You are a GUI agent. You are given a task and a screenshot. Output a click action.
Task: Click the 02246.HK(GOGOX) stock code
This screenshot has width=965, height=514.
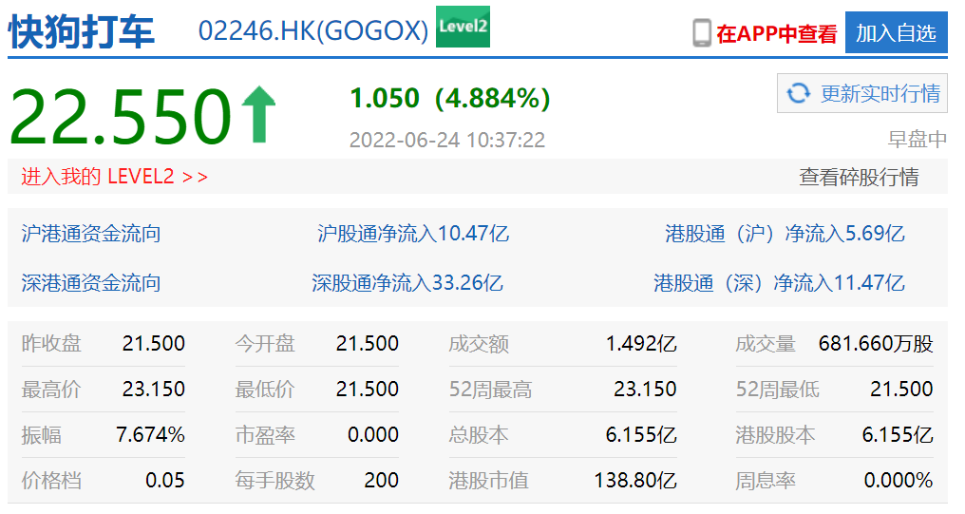point(313,31)
